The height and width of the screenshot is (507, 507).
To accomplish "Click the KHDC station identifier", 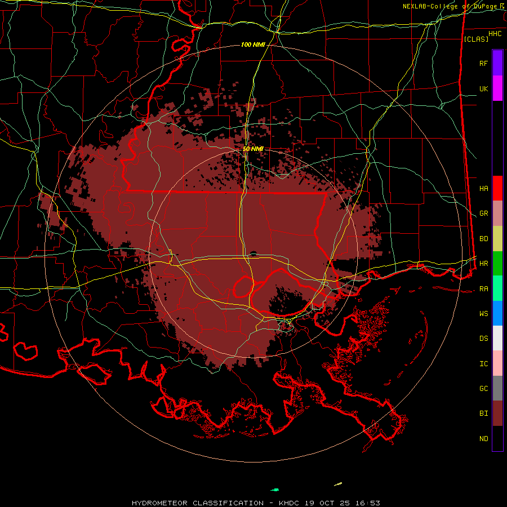I will [289, 503].
